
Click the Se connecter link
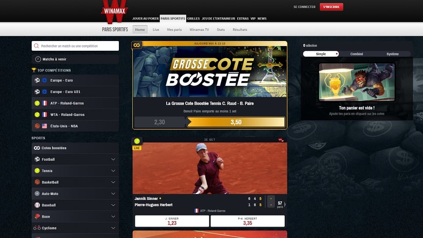point(305,7)
